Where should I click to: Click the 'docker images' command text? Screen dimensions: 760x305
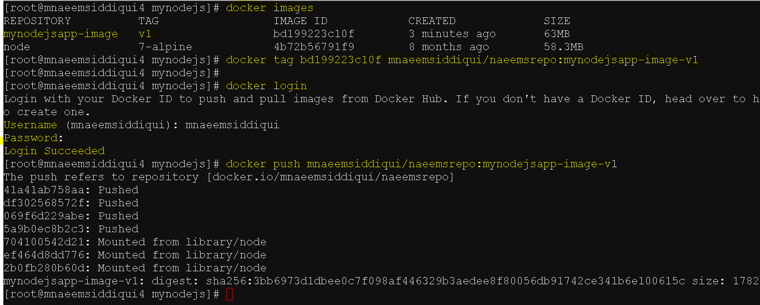pyautogui.click(x=270, y=8)
